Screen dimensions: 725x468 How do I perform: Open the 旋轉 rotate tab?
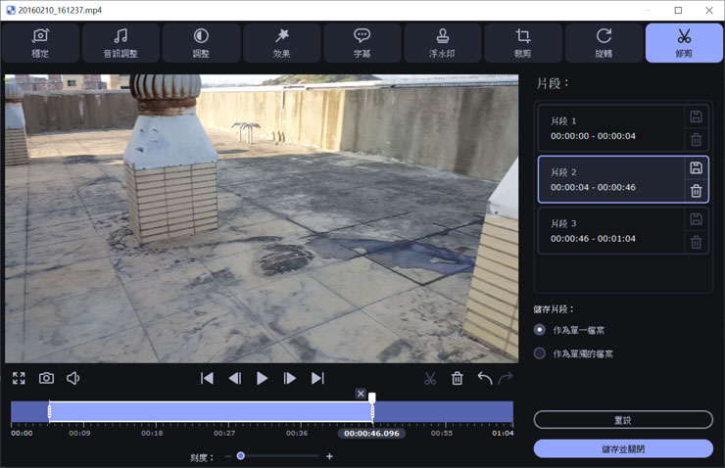click(x=604, y=42)
